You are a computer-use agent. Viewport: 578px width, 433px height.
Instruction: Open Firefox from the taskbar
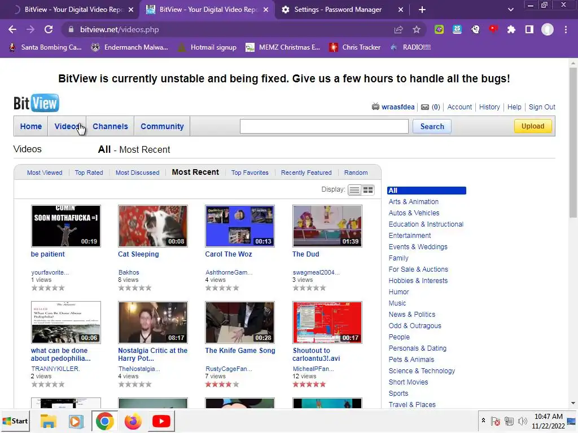coord(133,421)
